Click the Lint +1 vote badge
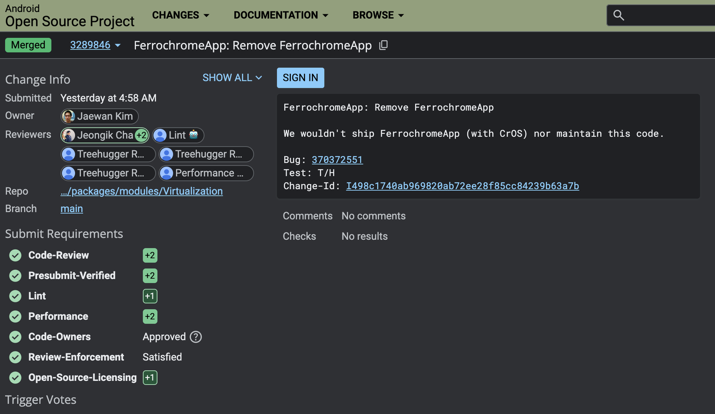 (150, 296)
